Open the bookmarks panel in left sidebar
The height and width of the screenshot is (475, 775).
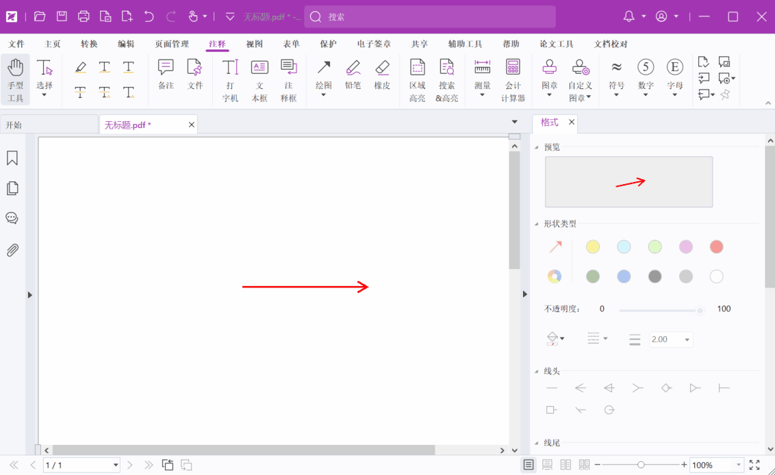pyautogui.click(x=12, y=158)
